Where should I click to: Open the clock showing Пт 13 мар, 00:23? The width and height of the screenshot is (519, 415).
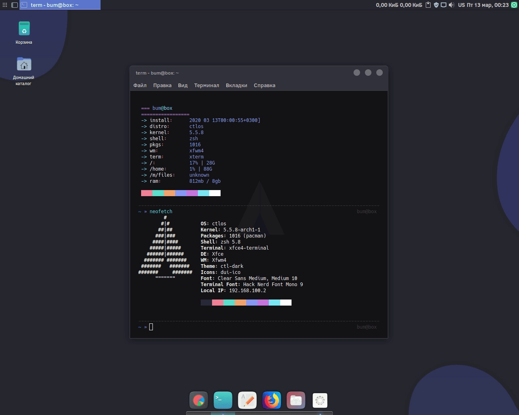point(488,5)
